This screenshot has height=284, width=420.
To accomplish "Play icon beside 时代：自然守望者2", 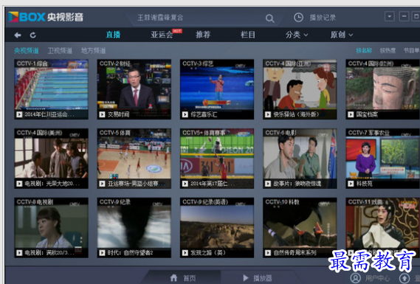I will click(102, 253).
